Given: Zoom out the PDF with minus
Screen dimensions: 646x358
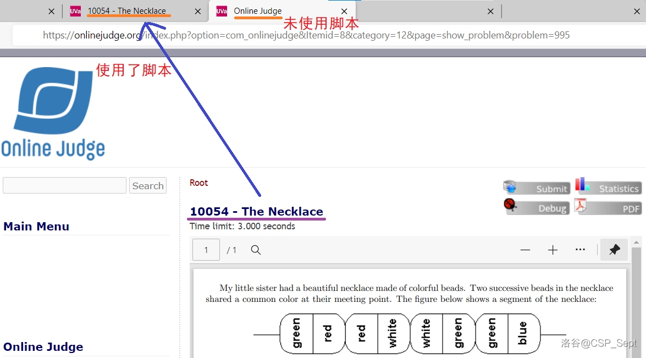Looking at the screenshot, I should [525, 250].
